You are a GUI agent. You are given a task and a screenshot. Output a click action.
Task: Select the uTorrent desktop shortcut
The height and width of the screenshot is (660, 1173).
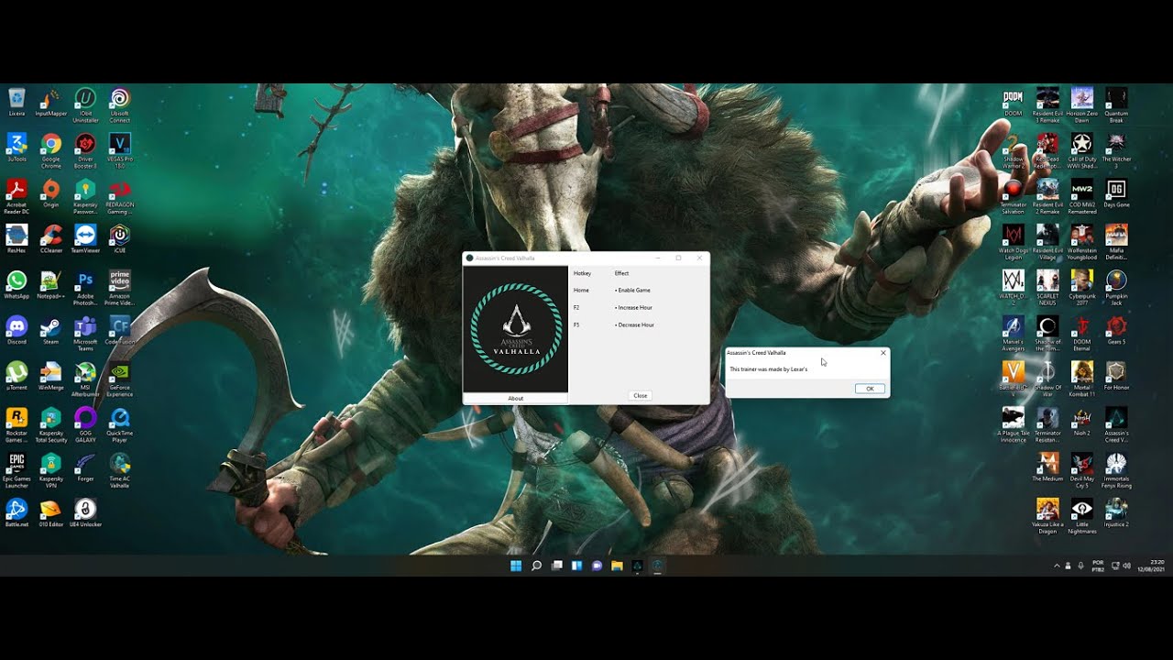point(16,378)
